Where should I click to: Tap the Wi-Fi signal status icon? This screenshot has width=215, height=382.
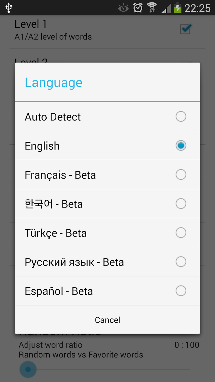tap(152, 8)
